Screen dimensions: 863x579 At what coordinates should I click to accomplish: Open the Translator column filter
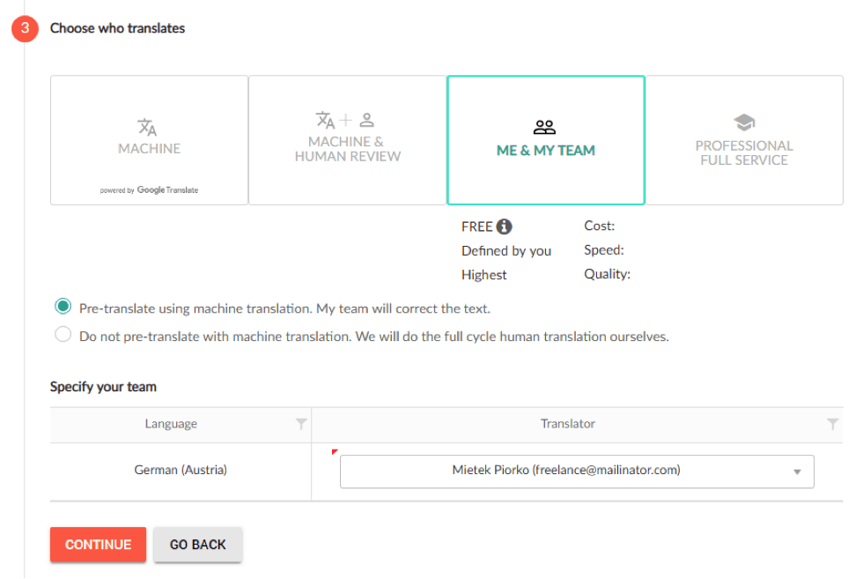[833, 424]
